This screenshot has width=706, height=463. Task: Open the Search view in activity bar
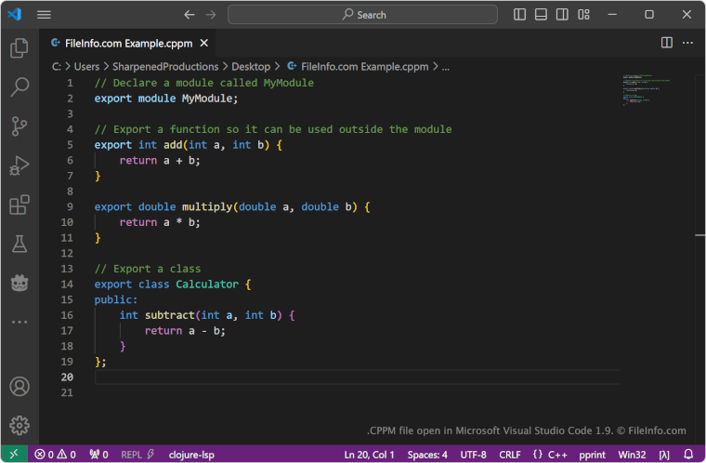pyautogui.click(x=20, y=88)
